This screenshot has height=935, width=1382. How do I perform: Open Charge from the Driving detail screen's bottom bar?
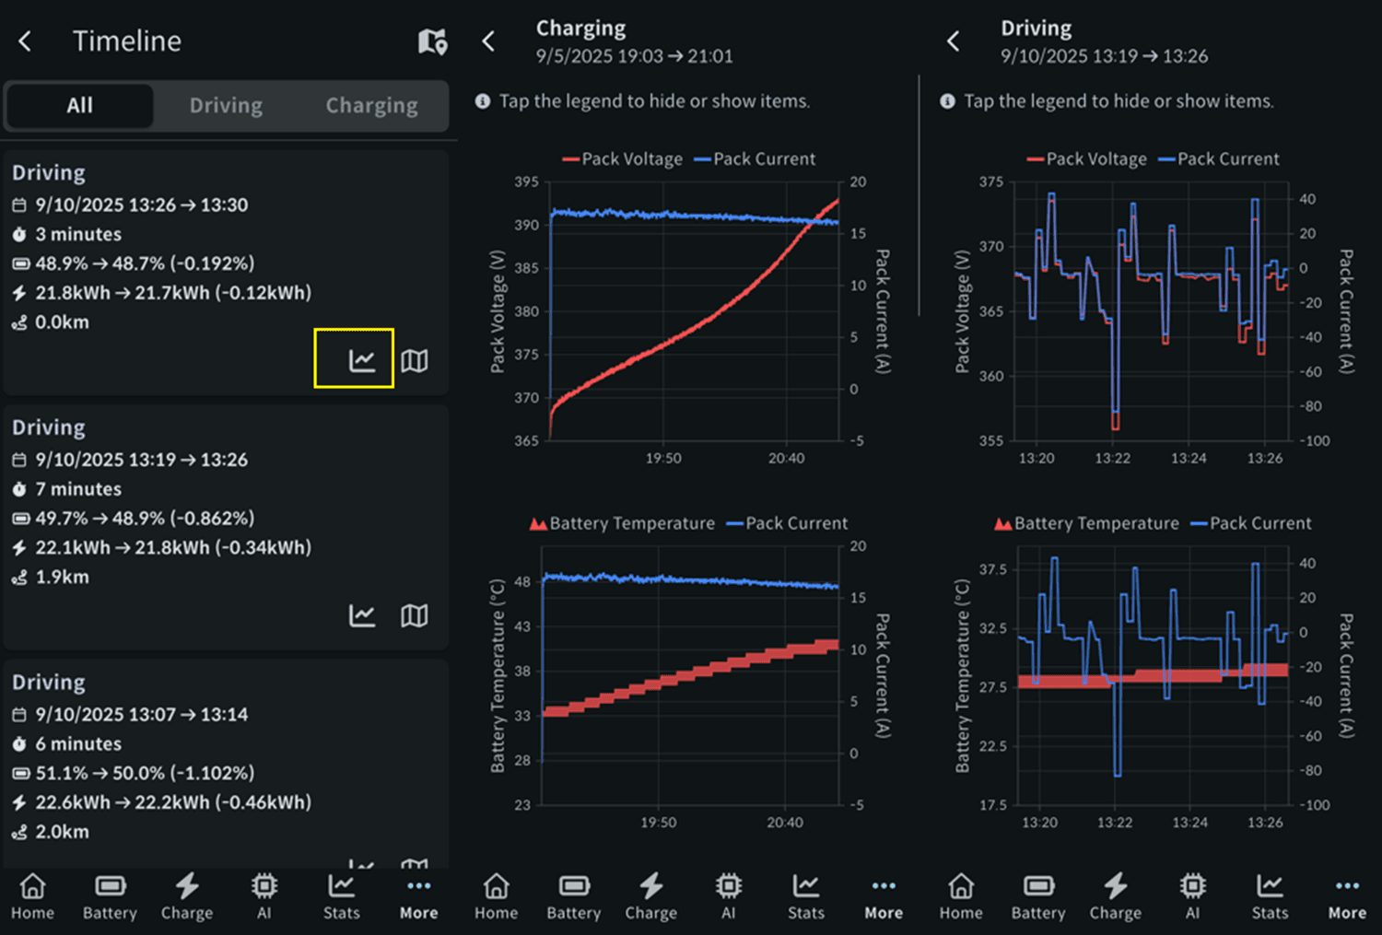[x=1116, y=897]
